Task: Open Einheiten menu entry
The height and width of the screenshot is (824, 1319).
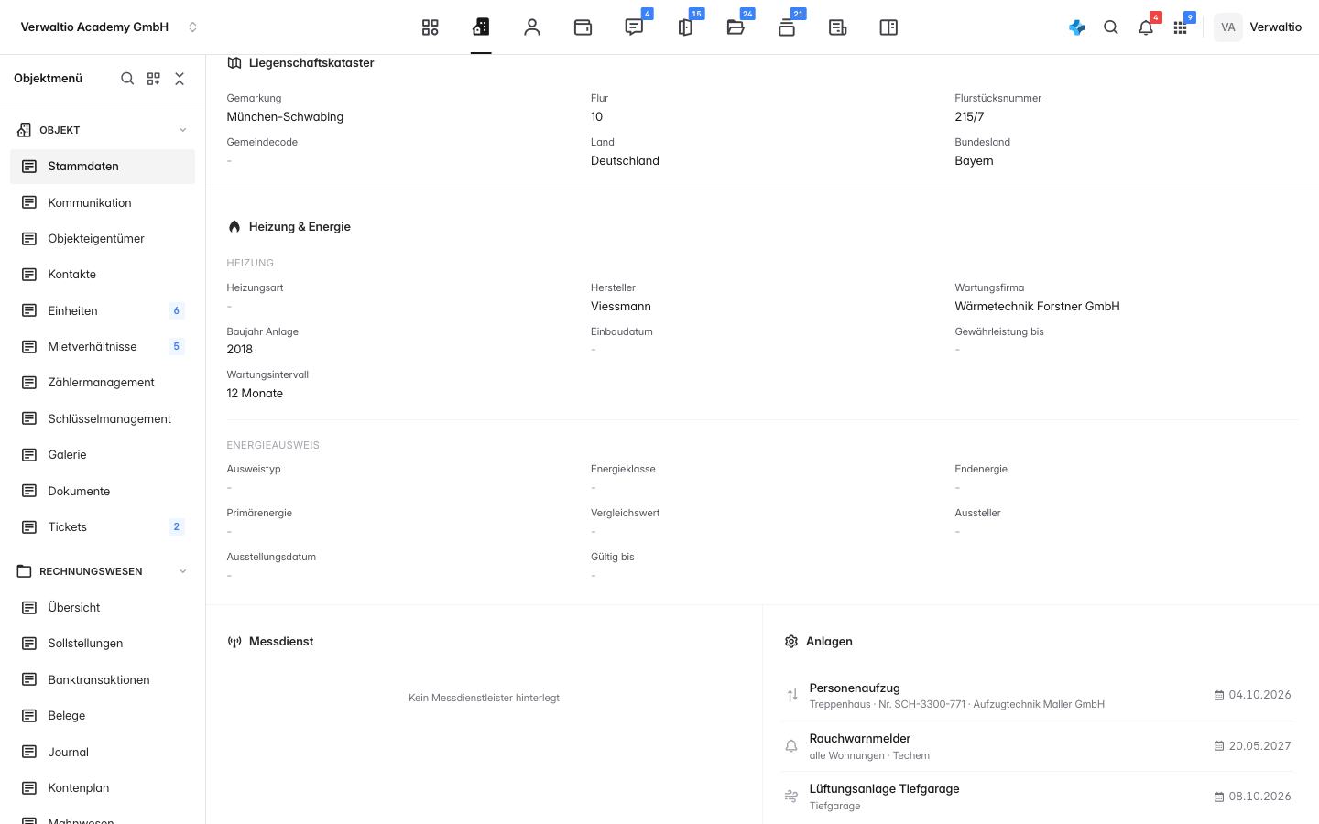Action: point(103,311)
